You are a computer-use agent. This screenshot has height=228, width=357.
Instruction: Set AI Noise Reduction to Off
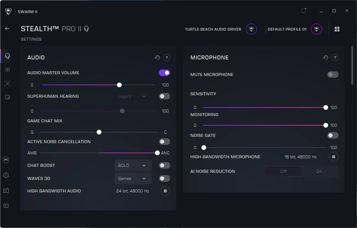point(284,171)
